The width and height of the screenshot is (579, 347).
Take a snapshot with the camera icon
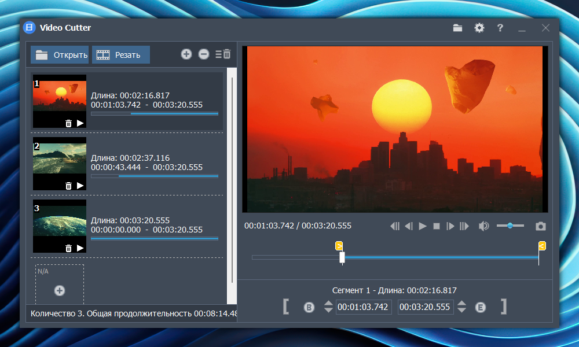click(x=540, y=226)
